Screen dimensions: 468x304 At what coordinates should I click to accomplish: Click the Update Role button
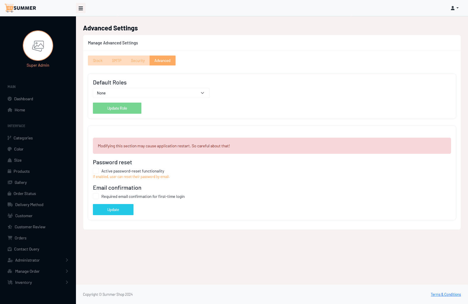[117, 108]
